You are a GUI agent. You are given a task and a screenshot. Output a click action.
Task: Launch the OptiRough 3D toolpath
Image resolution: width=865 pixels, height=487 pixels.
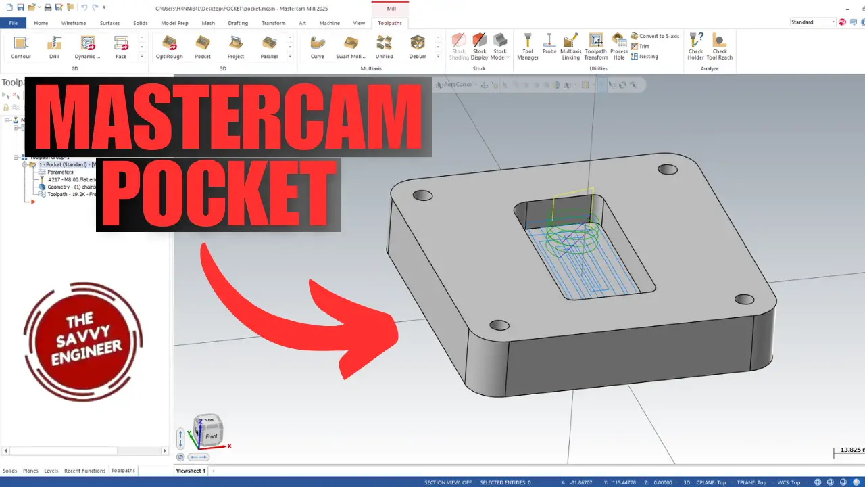click(x=169, y=47)
